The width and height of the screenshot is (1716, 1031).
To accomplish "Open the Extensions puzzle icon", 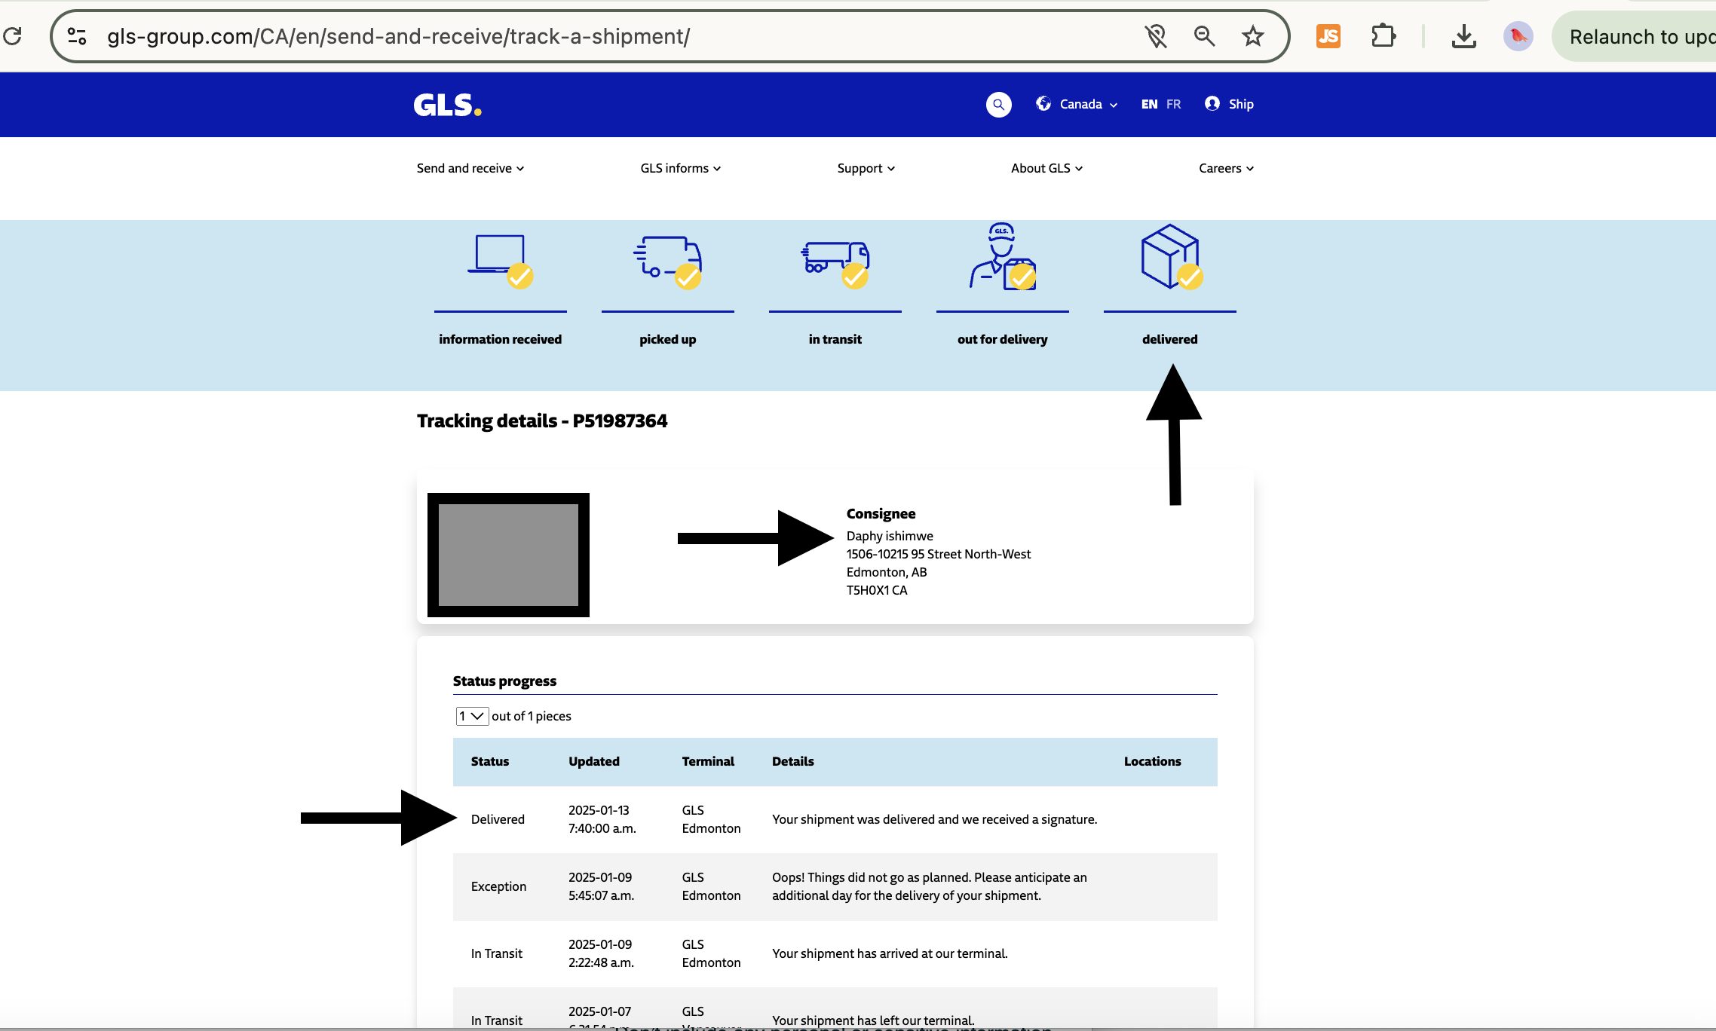I will point(1383,35).
